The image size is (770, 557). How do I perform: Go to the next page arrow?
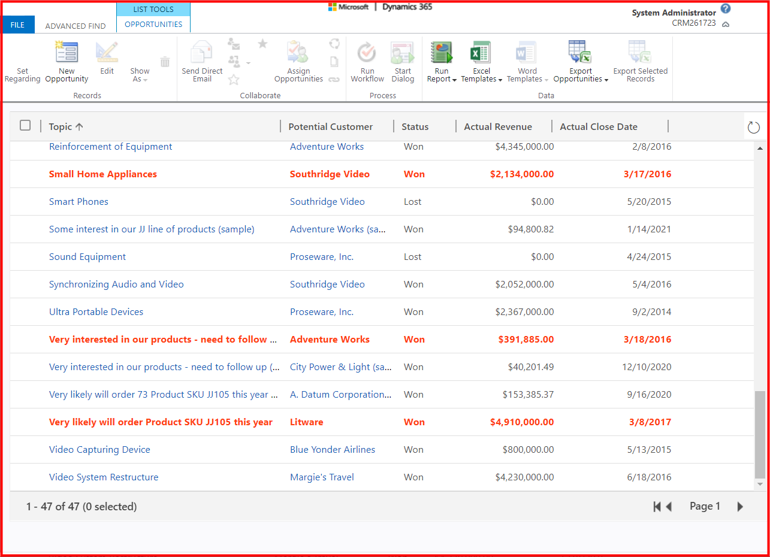tap(740, 507)
